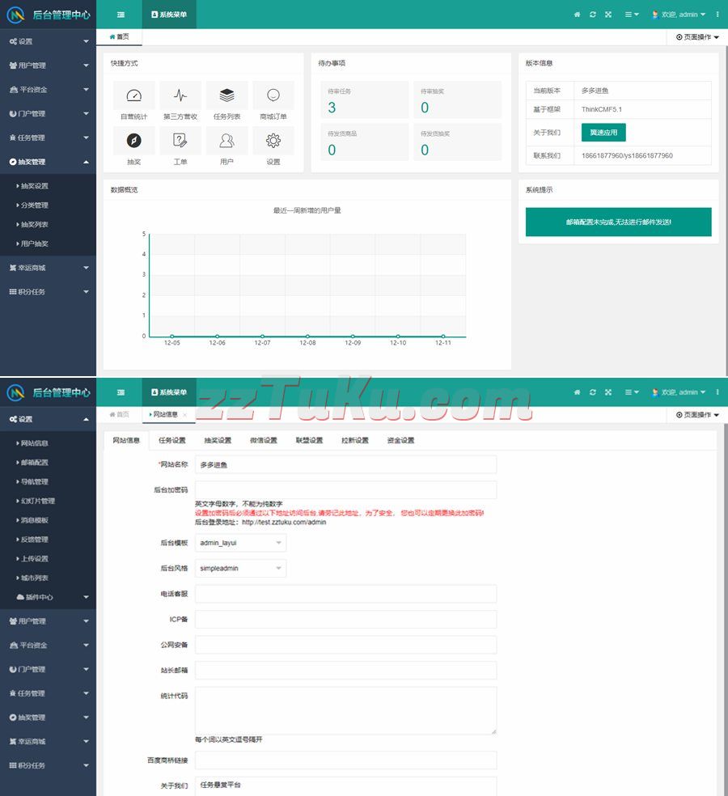Click the 用户 person shortcut icon

click(226, 142)
